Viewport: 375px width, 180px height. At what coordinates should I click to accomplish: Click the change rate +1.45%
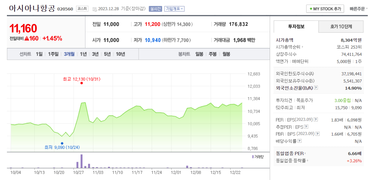52,38
